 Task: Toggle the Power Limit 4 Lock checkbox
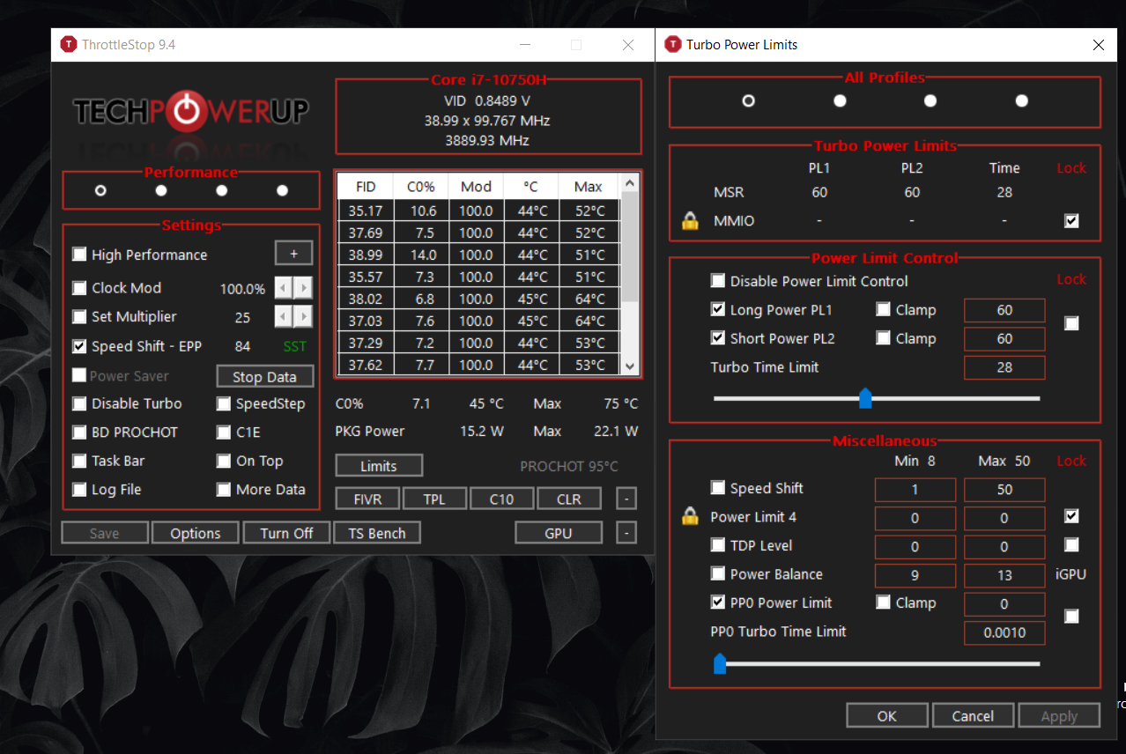(x=1071, y=516)
